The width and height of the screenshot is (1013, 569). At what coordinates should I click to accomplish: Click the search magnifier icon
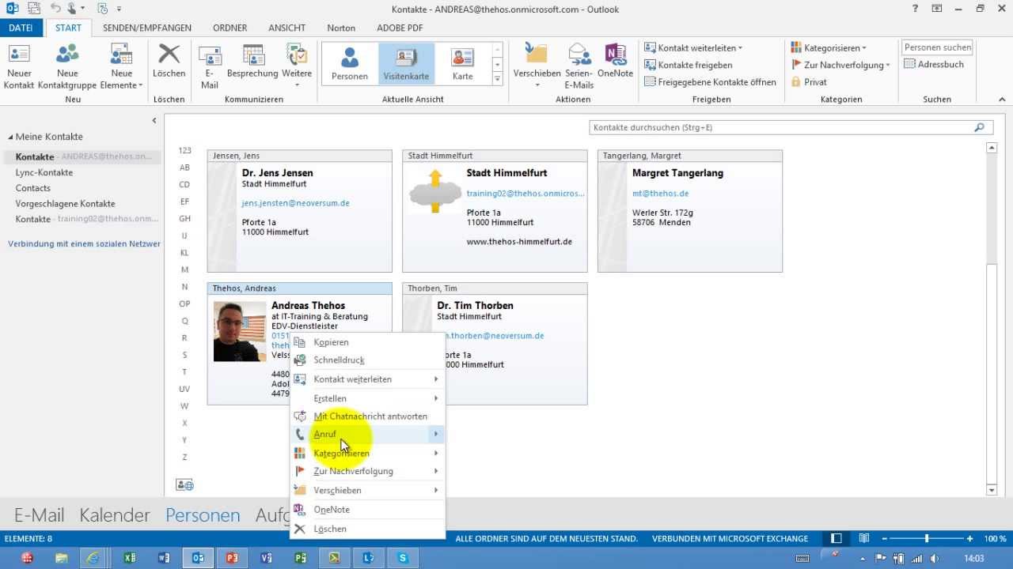point(980,127)
